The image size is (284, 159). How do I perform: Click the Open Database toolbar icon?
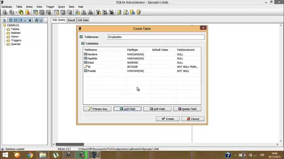(12, 12)
